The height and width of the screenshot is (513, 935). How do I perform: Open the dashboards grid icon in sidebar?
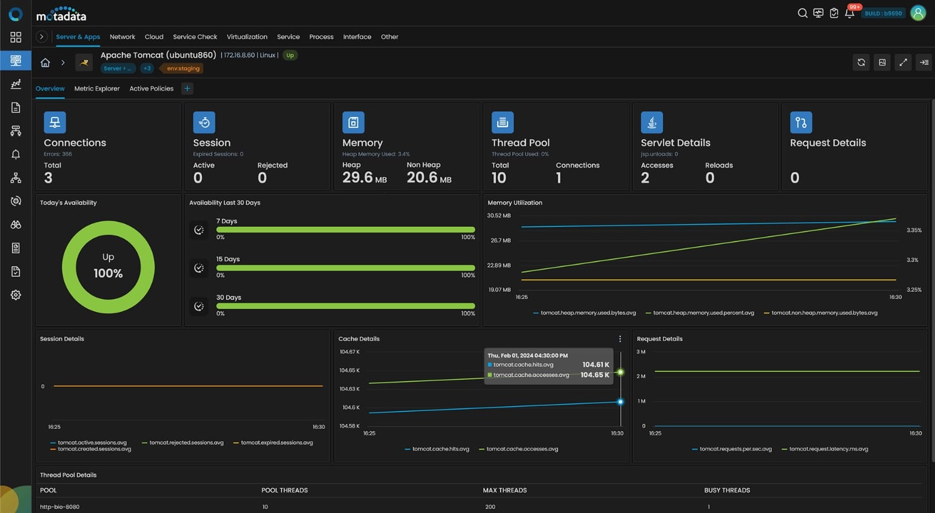tap(16, 37)
